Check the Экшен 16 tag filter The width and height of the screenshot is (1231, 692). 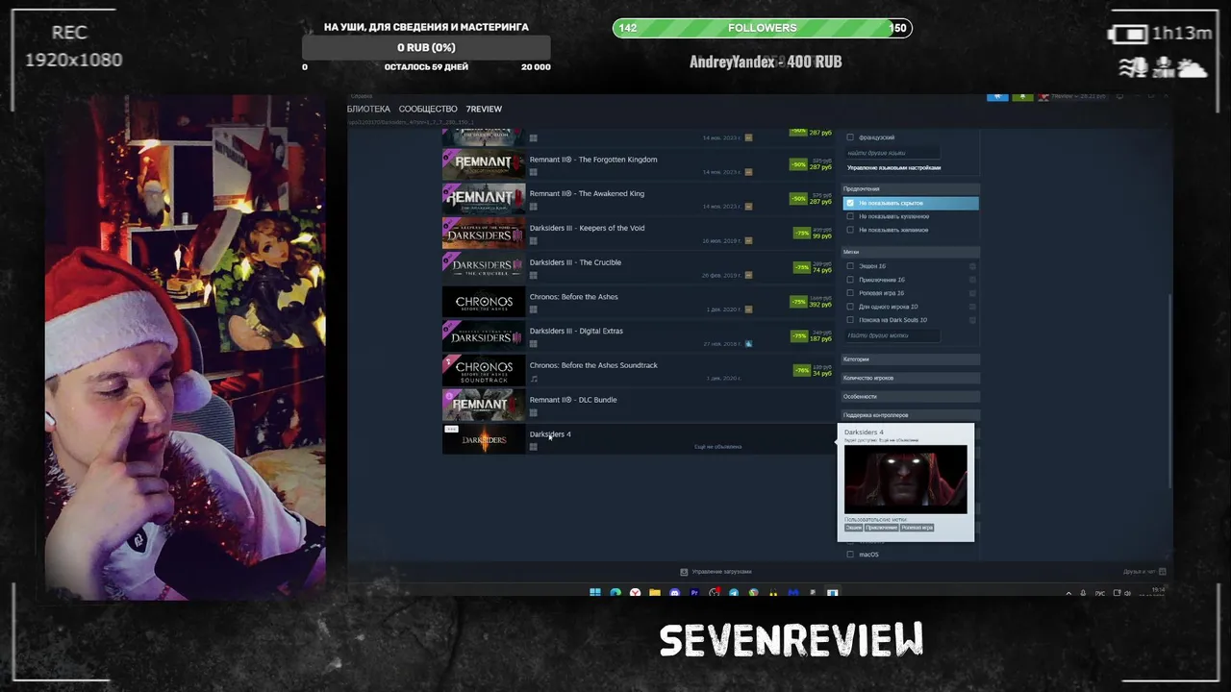850,266
